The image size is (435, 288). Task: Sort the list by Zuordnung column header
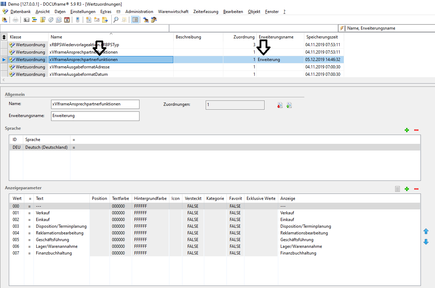pyautogui.click(x=240, y=37)
